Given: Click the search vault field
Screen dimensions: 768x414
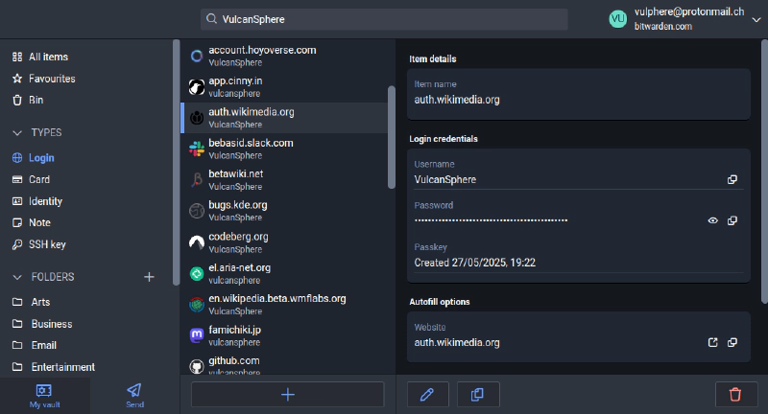Looking at the screenshot, I should pyautogui.click(x=384, y=19).
